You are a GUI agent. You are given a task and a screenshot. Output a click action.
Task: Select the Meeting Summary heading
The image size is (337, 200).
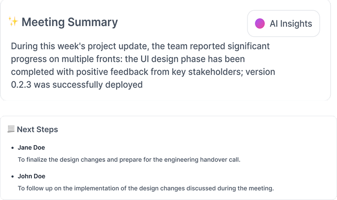pos(70,22)
